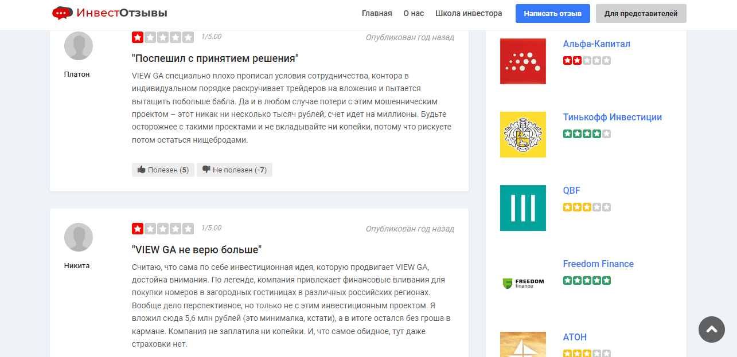Viewport: 737px width, 357px height.
Task: Click the Для представителей button
Action: click(641, 14)
